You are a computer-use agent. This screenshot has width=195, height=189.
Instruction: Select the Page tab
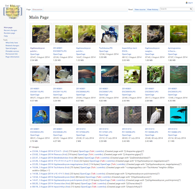tap(28, 9)
